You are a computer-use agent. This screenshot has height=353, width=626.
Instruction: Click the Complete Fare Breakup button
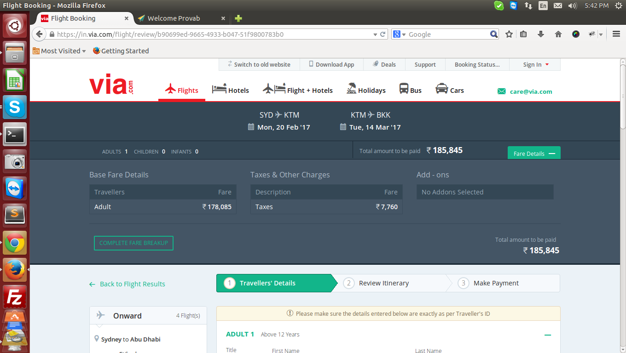coord(133,243)
